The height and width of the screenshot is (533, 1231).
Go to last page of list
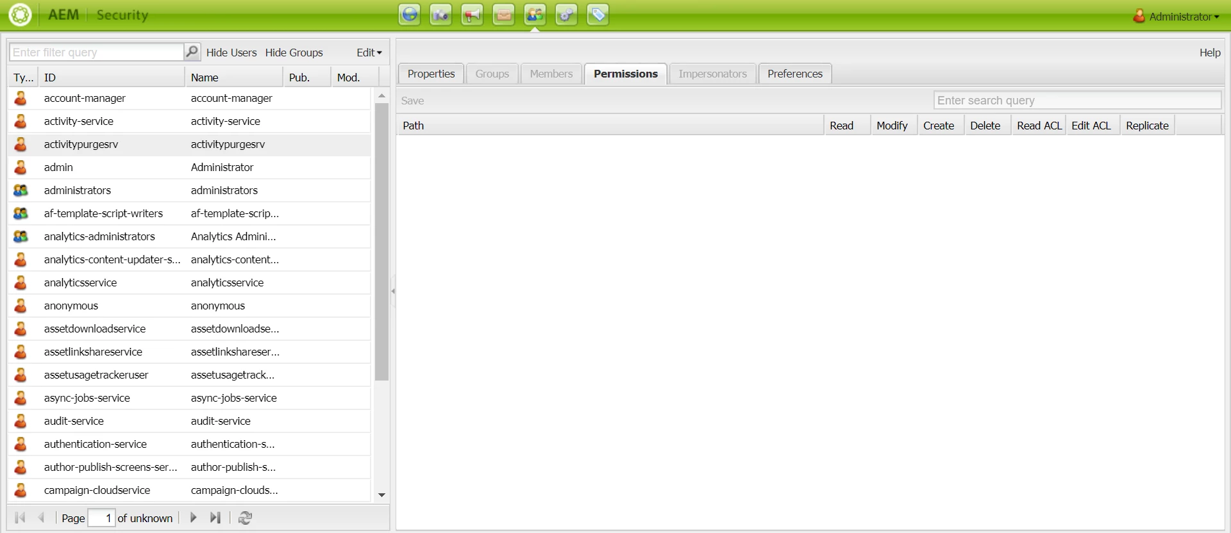tap(215, 518)
